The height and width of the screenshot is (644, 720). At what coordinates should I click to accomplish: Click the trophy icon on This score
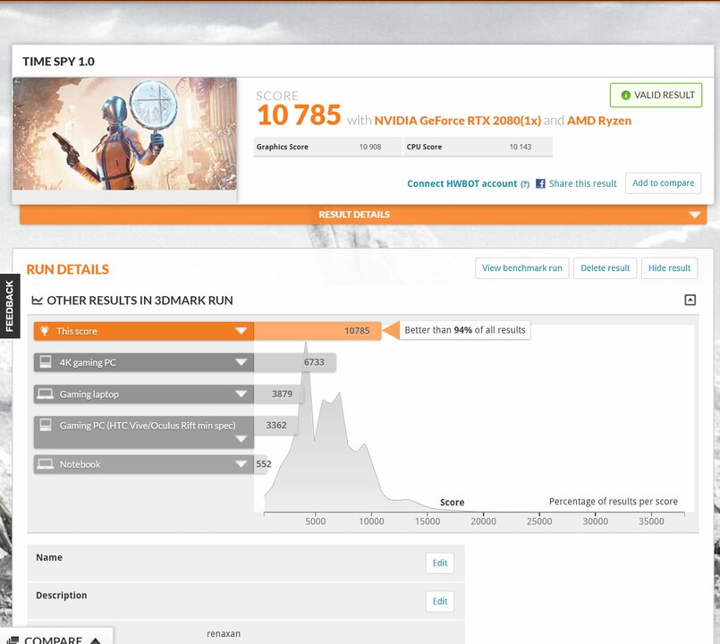[45, 331]
